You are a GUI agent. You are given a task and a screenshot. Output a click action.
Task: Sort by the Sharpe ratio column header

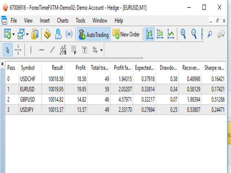coord(214,68)
